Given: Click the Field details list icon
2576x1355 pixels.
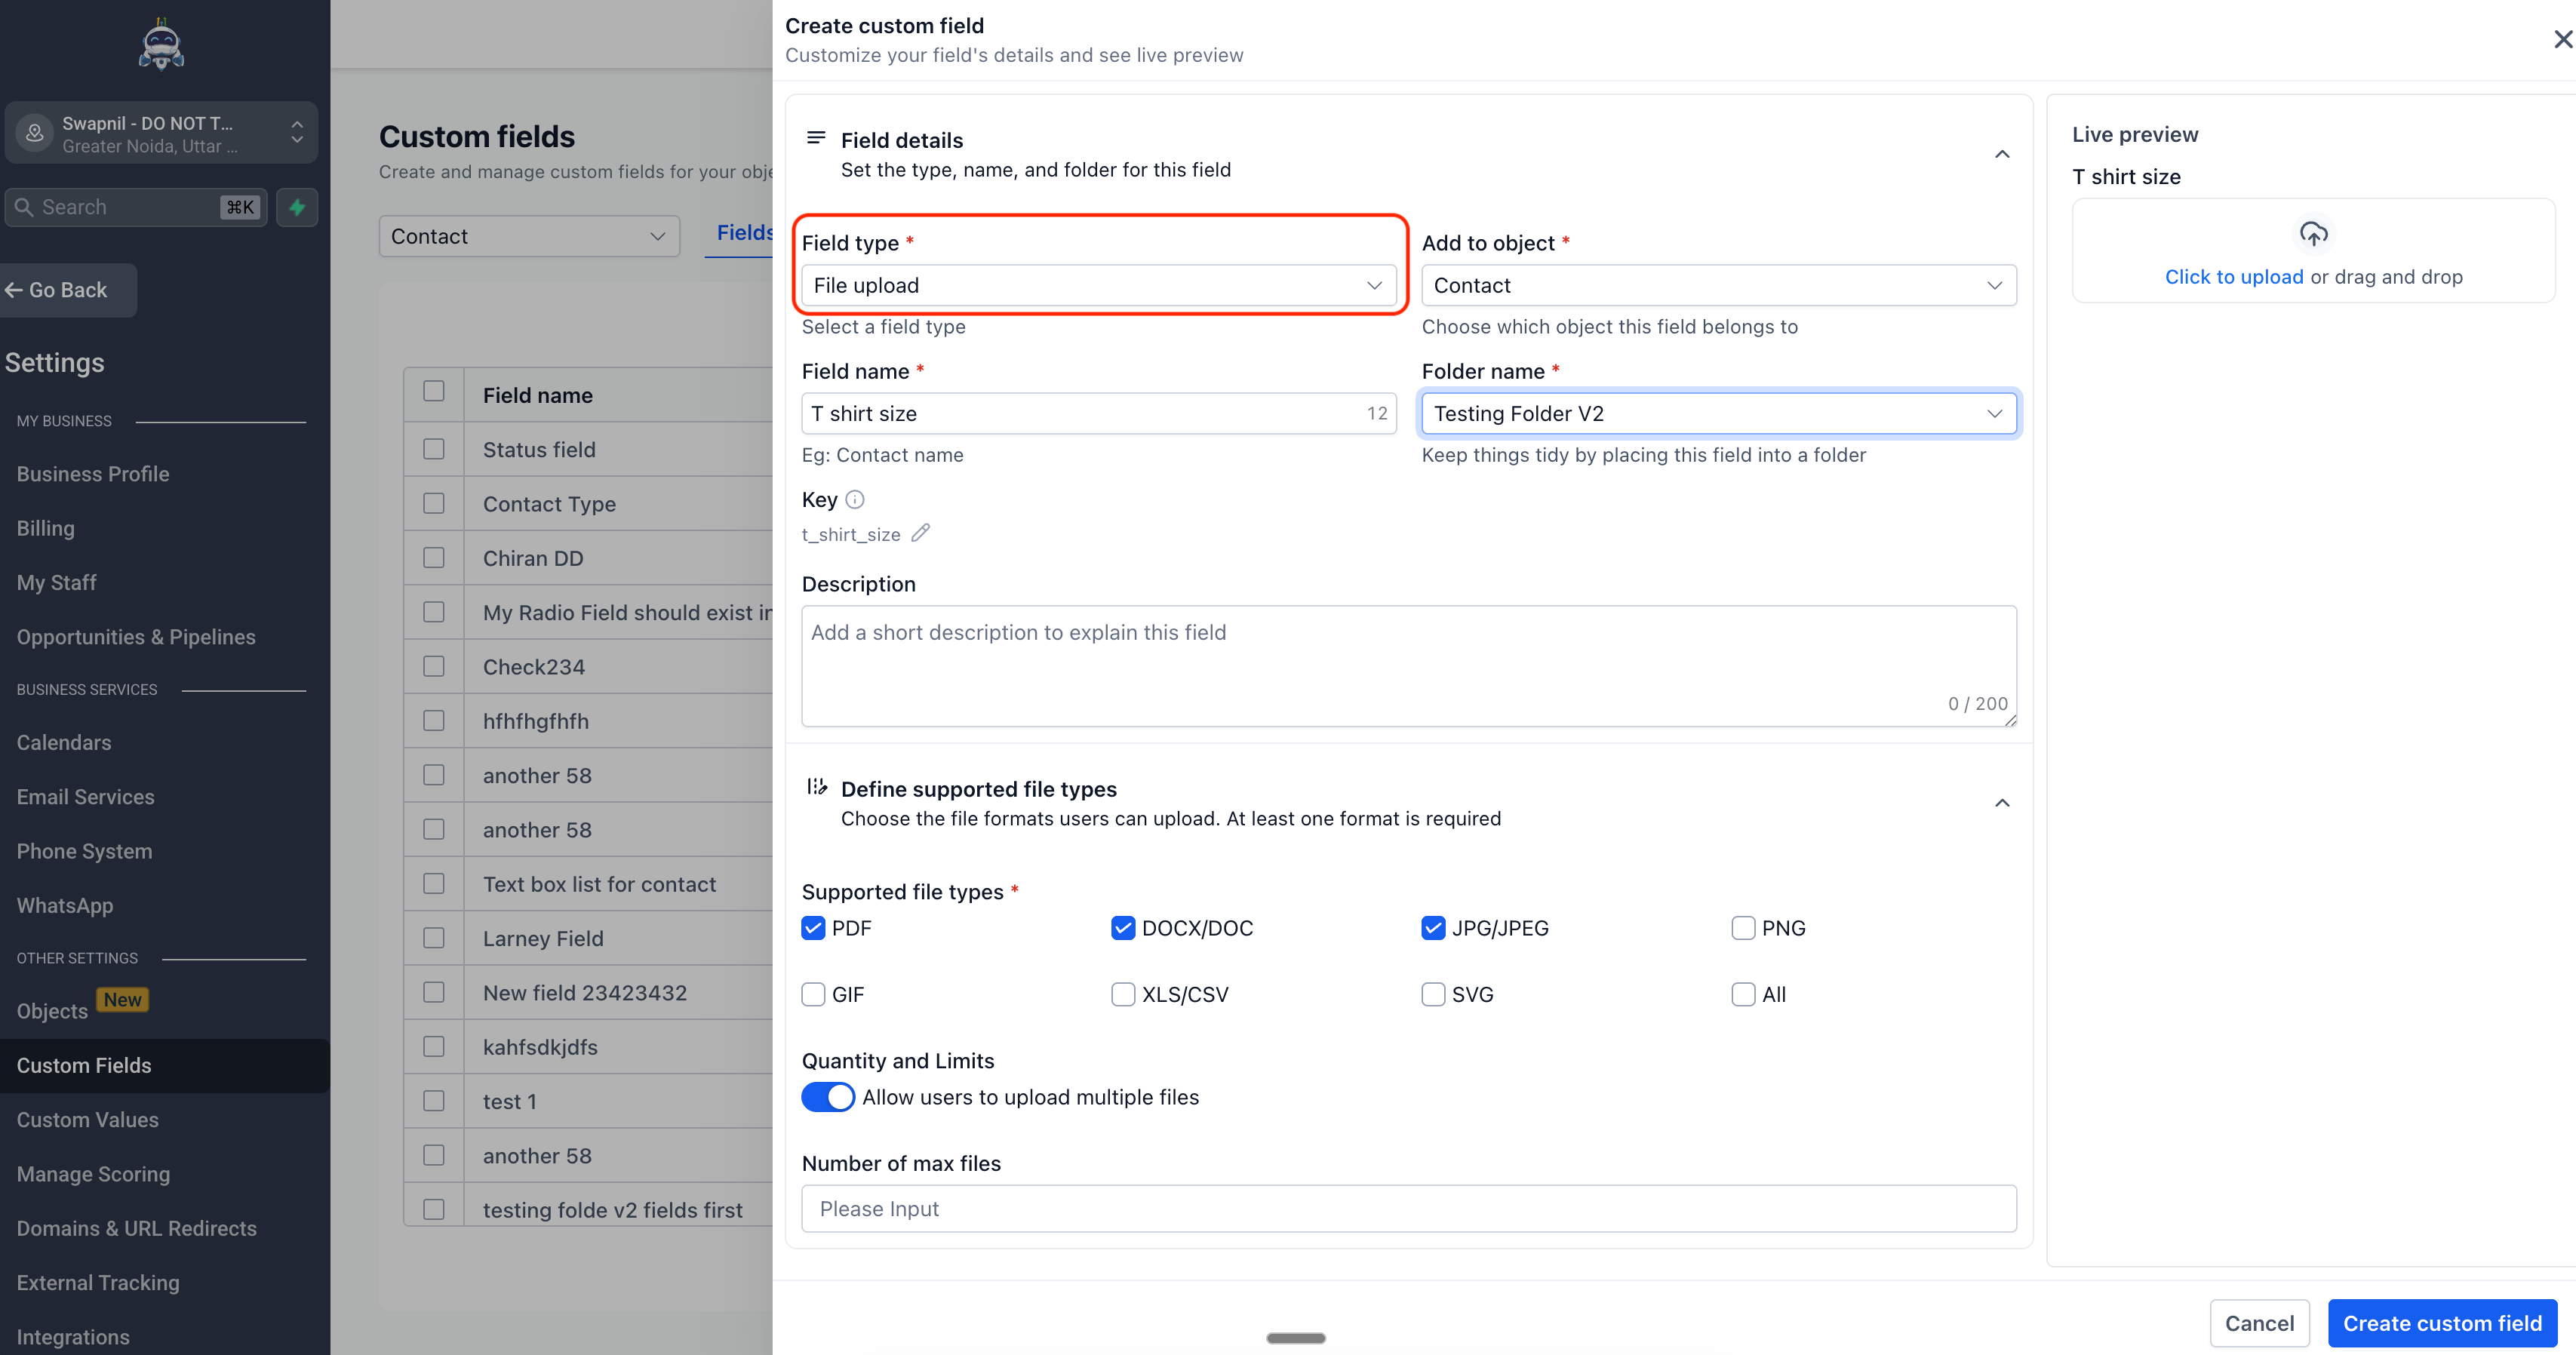Looking at the screenshot, I should (x=816, y=138).
